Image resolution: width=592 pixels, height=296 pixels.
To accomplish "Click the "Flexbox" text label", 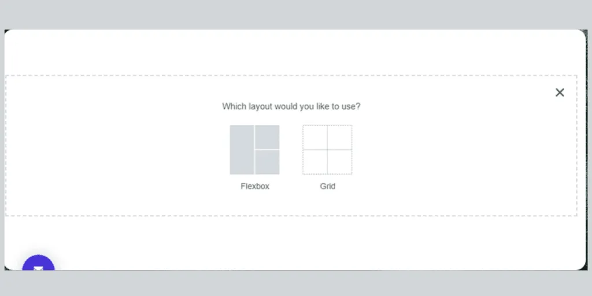I will coord(255,186).
